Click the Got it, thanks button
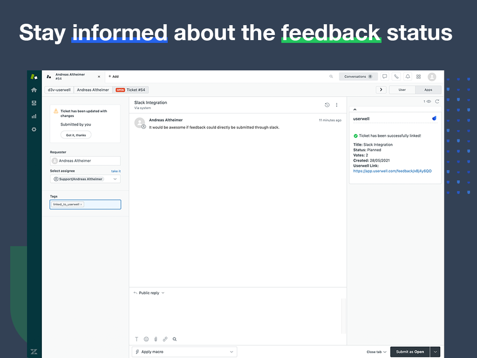This screenshot has height=358, width=477. coord(76,135)
